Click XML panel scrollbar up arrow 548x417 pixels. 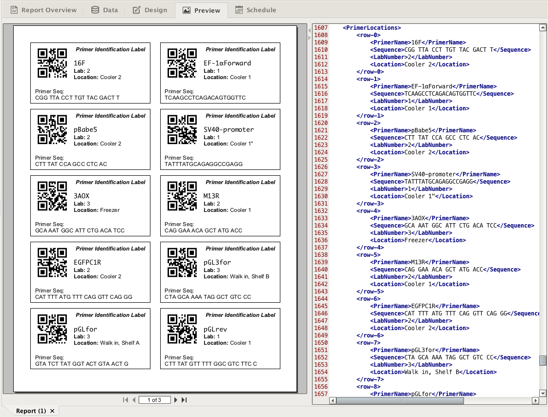542,28
